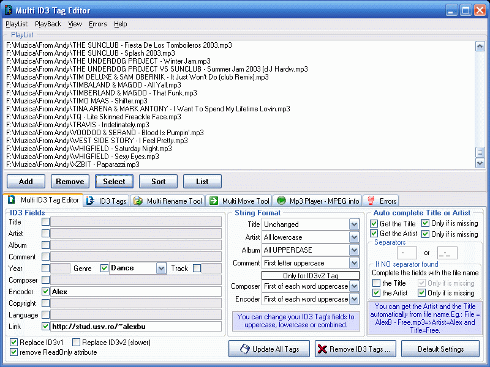The image size is (490, 367).
Task: Enable the Artist field checkbox
Action: click(45, 234)
